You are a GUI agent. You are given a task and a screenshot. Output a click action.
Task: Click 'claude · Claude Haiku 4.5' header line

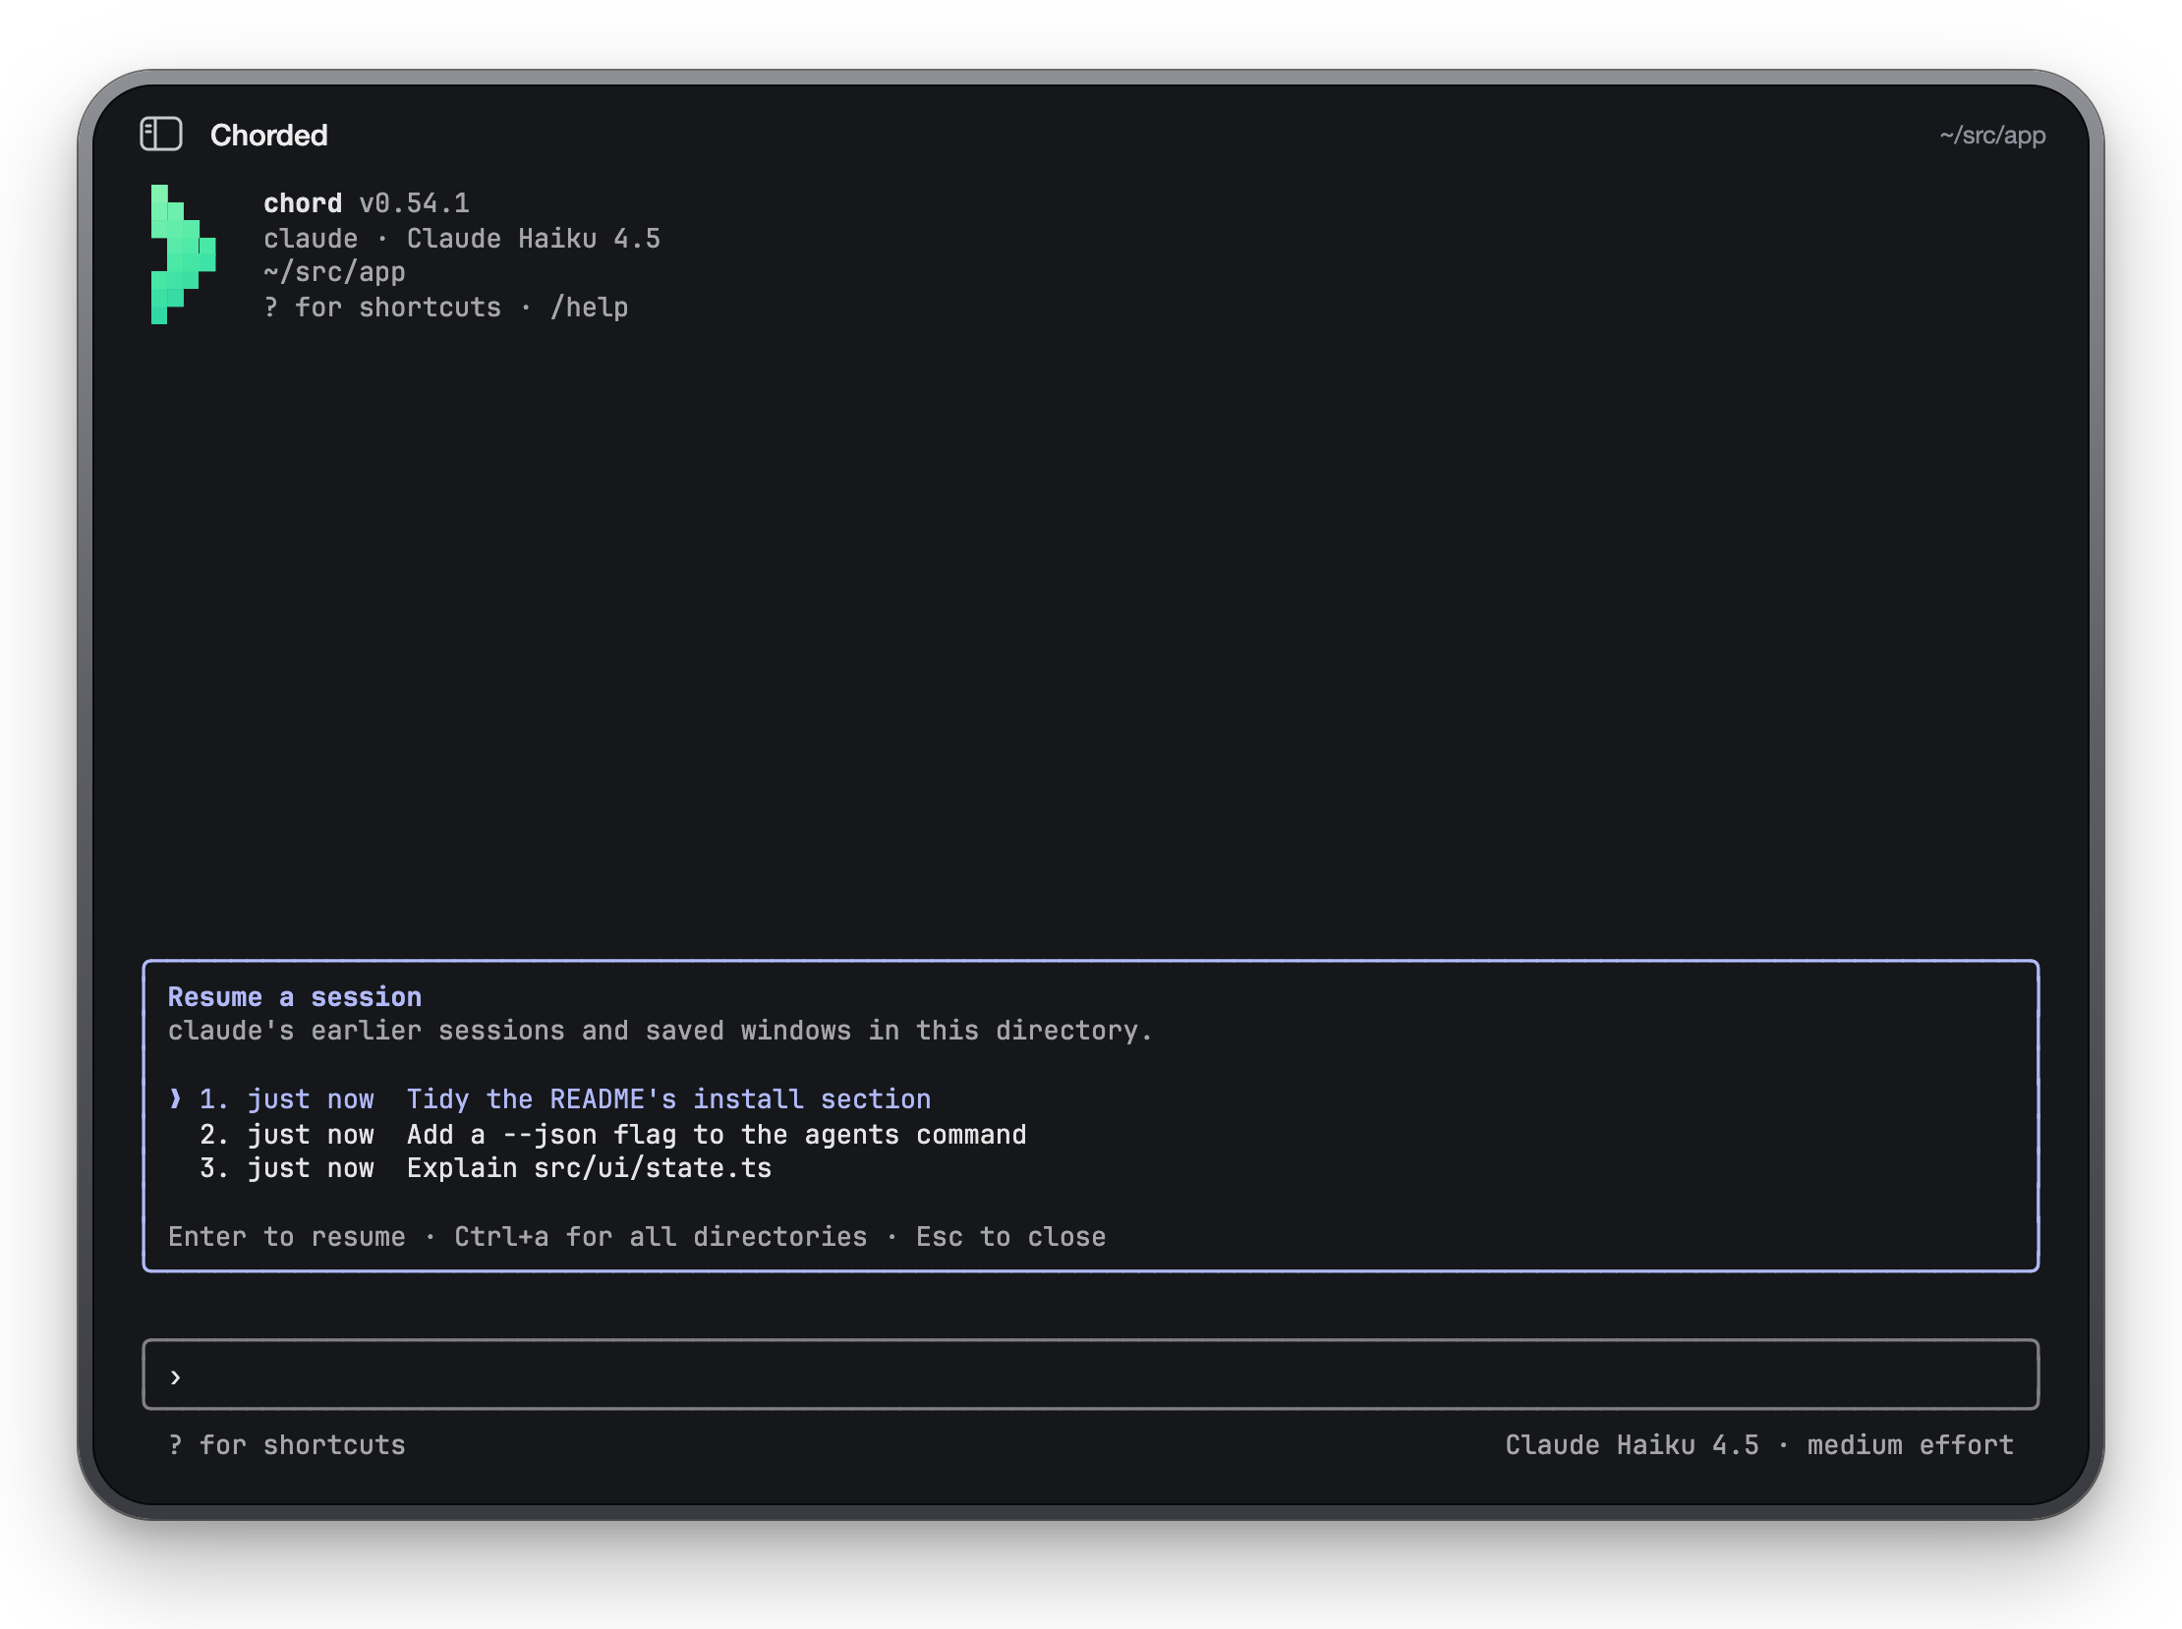[x=462, y=239]
